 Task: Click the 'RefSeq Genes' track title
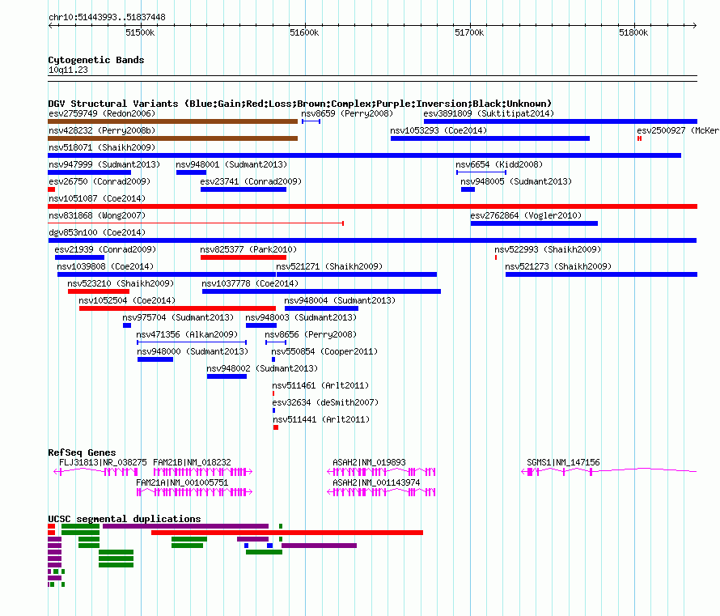(x=82, y=452)
